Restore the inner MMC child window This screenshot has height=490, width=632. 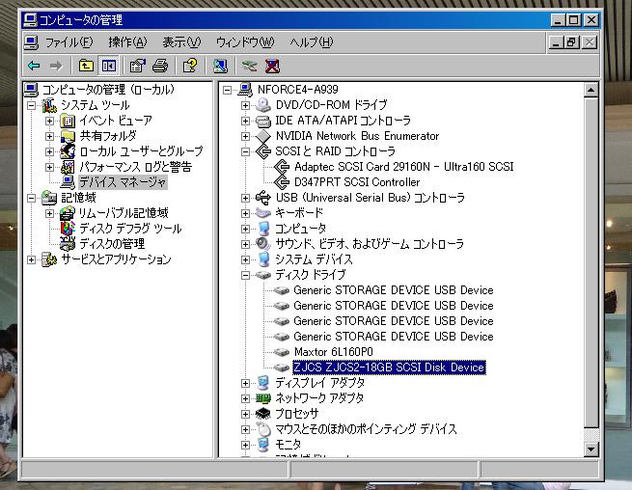click(x=572, y=41)
